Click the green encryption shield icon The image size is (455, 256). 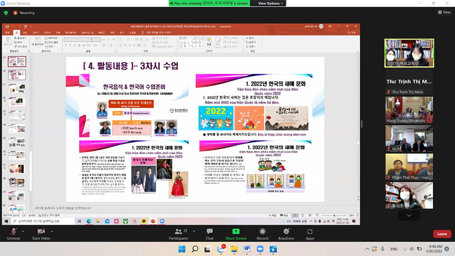tap(6, 13)
